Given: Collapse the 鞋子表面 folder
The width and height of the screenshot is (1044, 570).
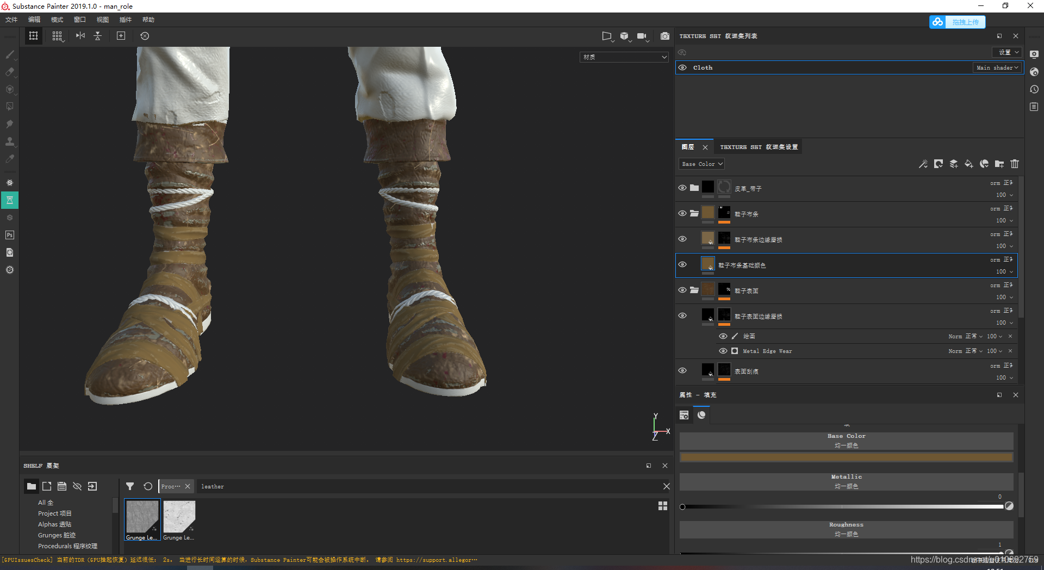Looking at the screenshot, I should tap(694, 290).
